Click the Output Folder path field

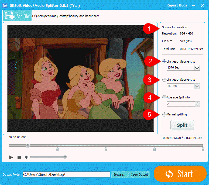point(66,174)
